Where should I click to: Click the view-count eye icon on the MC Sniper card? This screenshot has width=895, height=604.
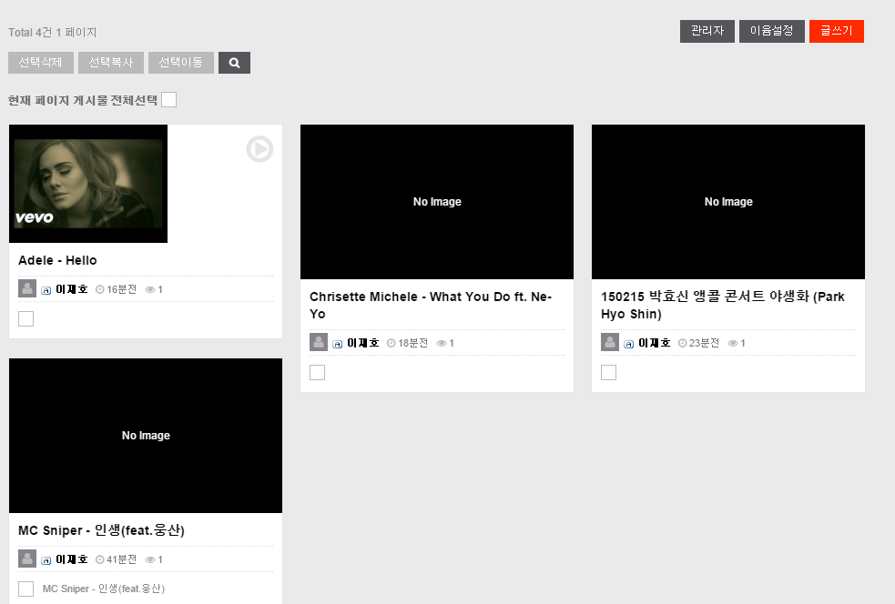pos(150,560)
